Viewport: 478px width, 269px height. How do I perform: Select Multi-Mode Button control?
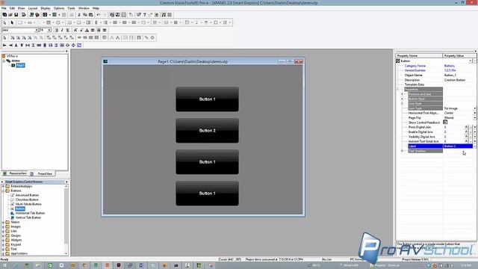pos(28,204)
